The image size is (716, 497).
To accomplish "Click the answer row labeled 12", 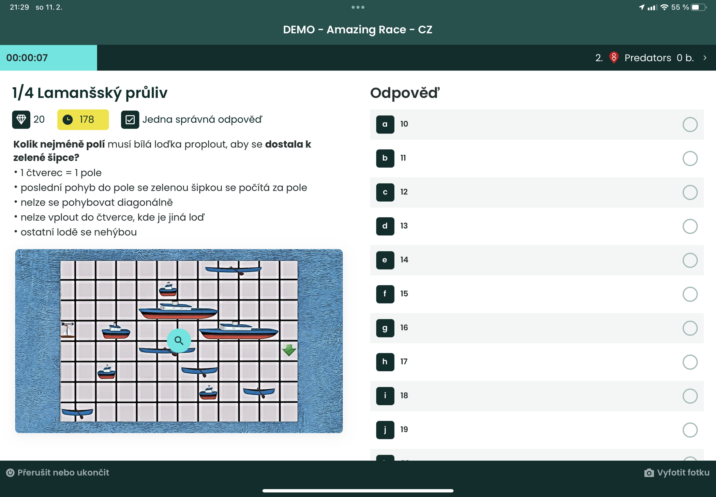I will [x=536, y=192].
